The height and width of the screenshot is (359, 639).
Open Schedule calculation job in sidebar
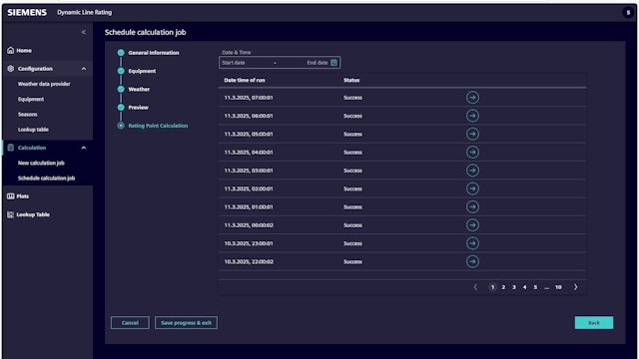(46, 178)
